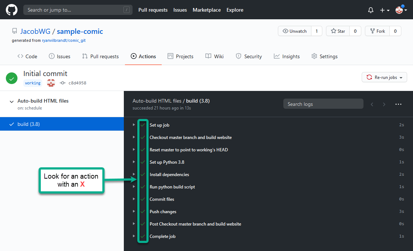Open the GitHub home logo
This screenshot has height=251, width=413.
point(12,10)
